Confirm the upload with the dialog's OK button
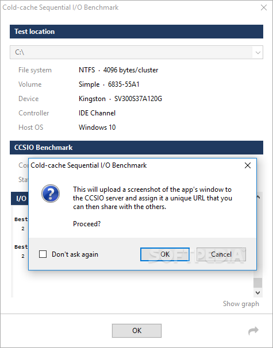Image resolution: width=273 pixels, height=348 pixels. click(x=165, y=254)
